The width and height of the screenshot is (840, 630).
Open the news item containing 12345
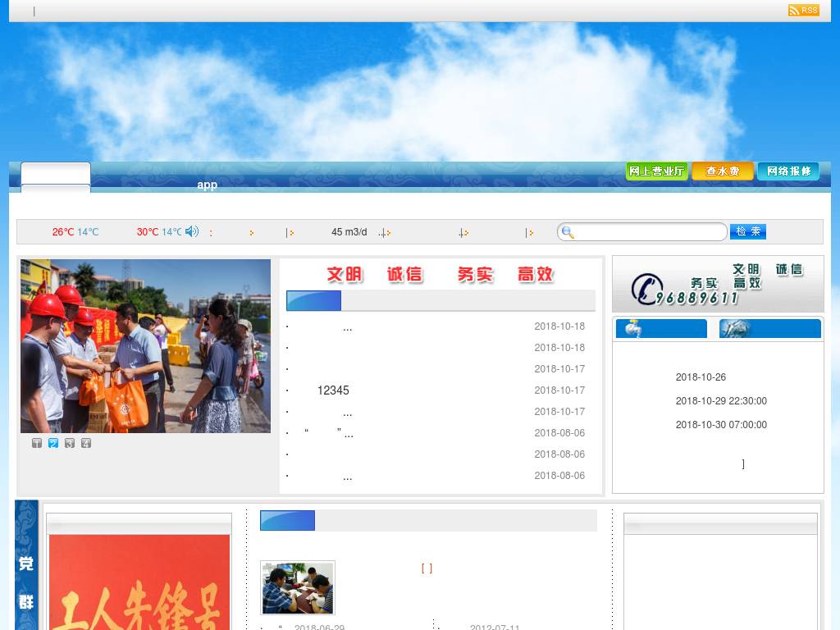coord(332,390)
